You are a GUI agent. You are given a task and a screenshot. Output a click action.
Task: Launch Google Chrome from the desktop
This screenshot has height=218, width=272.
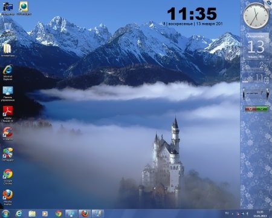click(8, 177)
